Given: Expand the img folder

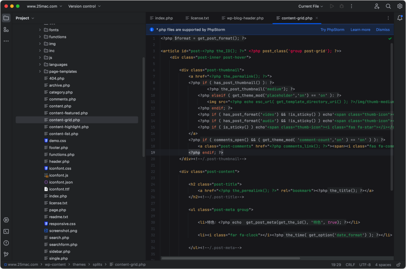Looking at the screenshot, I should [x=40, y=44].
